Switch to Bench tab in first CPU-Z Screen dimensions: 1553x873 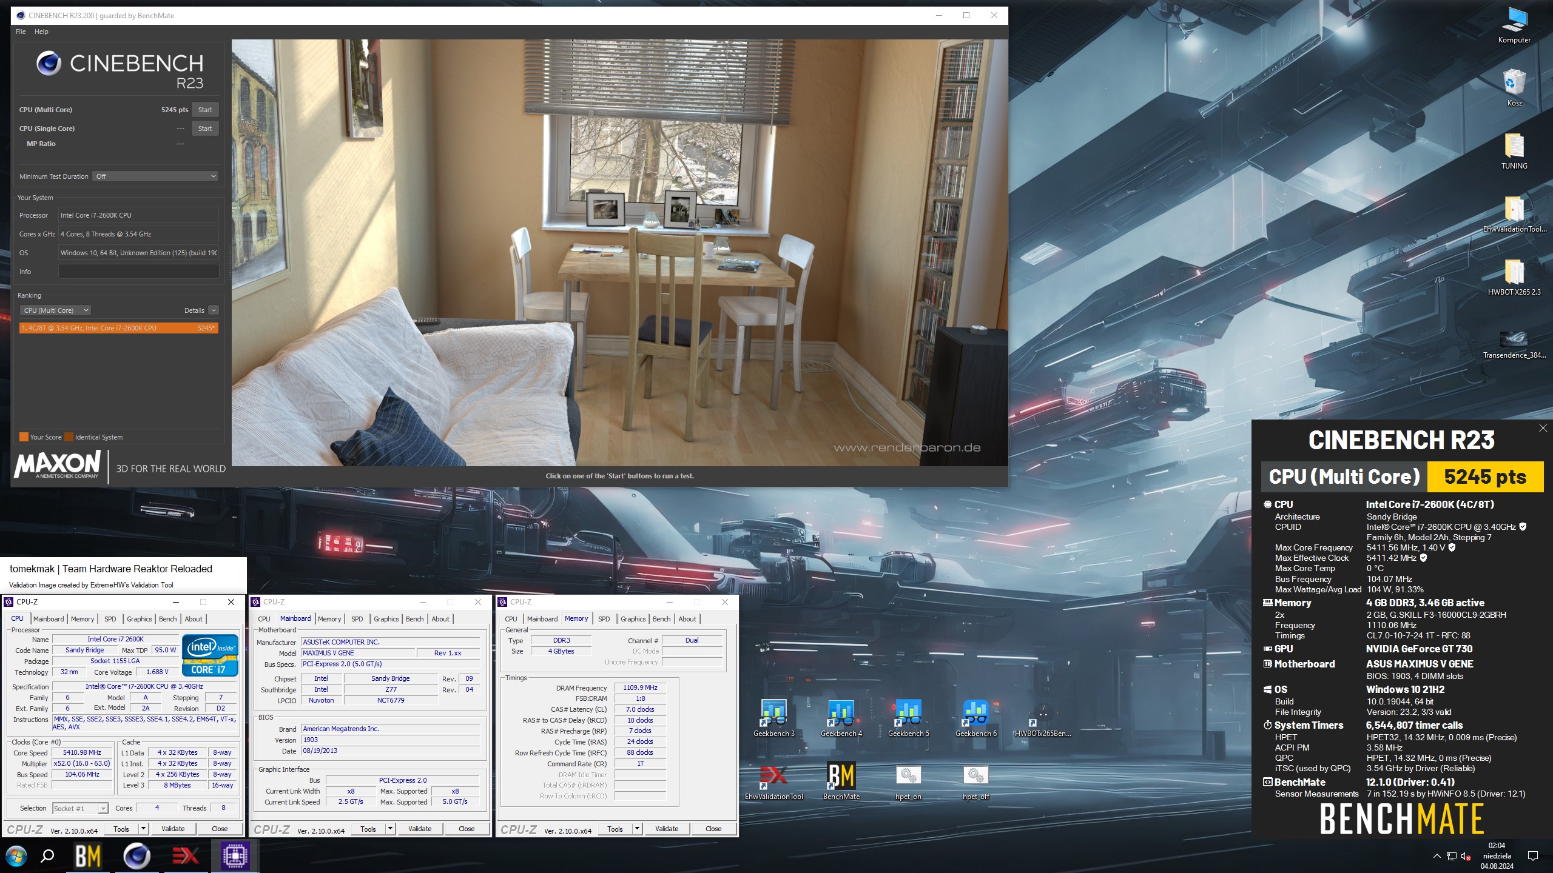click(x=167, y=619)
